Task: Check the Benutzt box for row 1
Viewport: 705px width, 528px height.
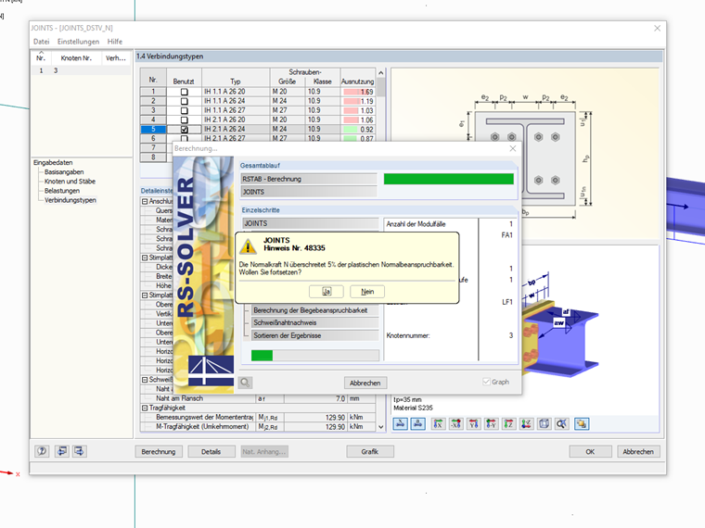Action: pos(184,92)
